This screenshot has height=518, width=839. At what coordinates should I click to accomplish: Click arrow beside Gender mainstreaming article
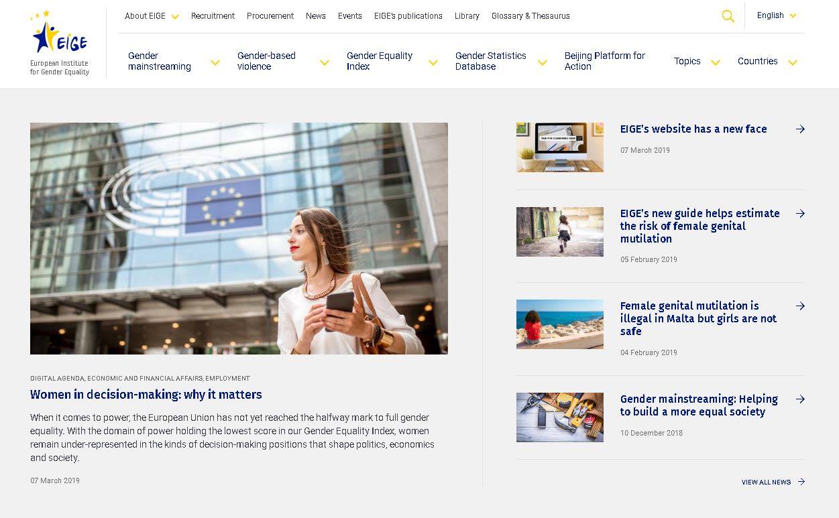pyautogui.click(x=800, y=399)
